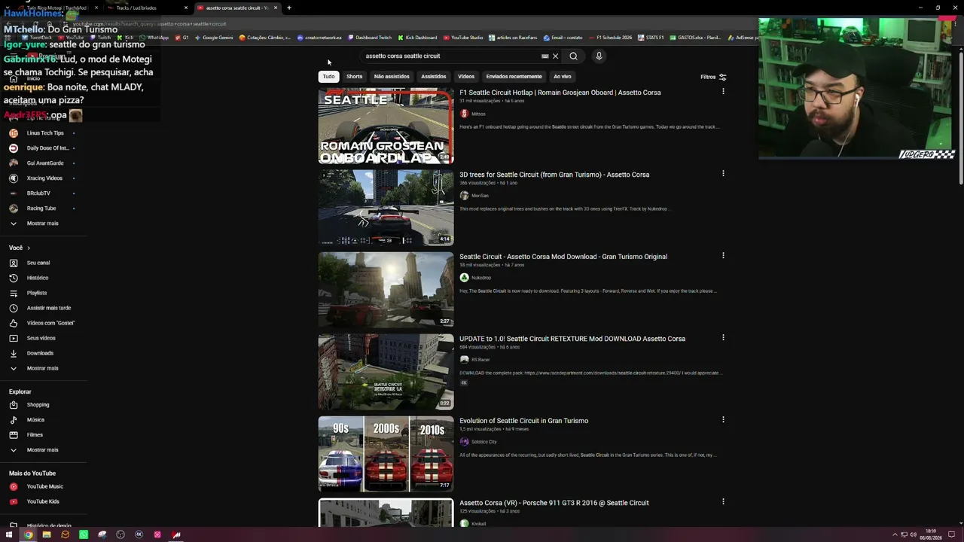Open File Explorer from the taskbar
Screen dimensions: 964x542
(x=47, y=534)
